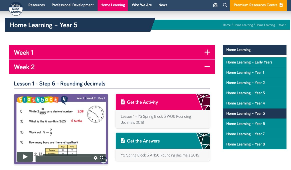Open video settings gear

(96, 158)
